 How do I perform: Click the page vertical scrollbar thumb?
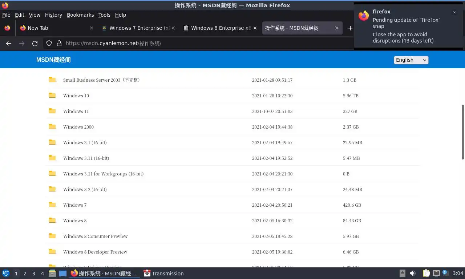462,132
